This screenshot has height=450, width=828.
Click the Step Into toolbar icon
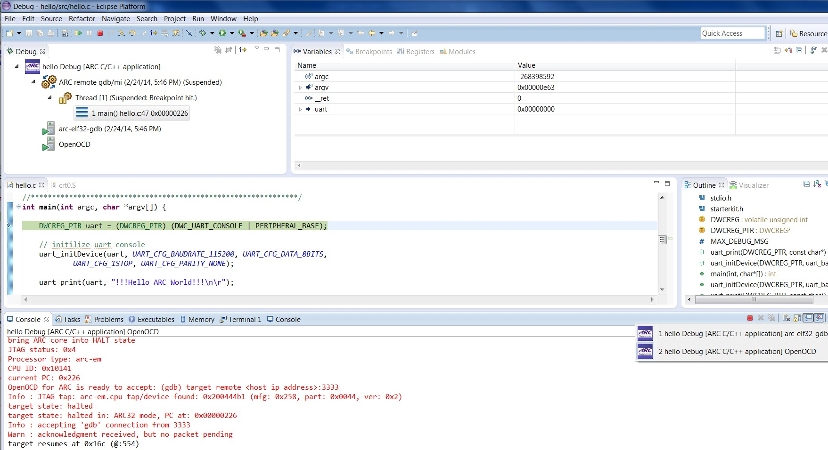click(x=122, y=33)
